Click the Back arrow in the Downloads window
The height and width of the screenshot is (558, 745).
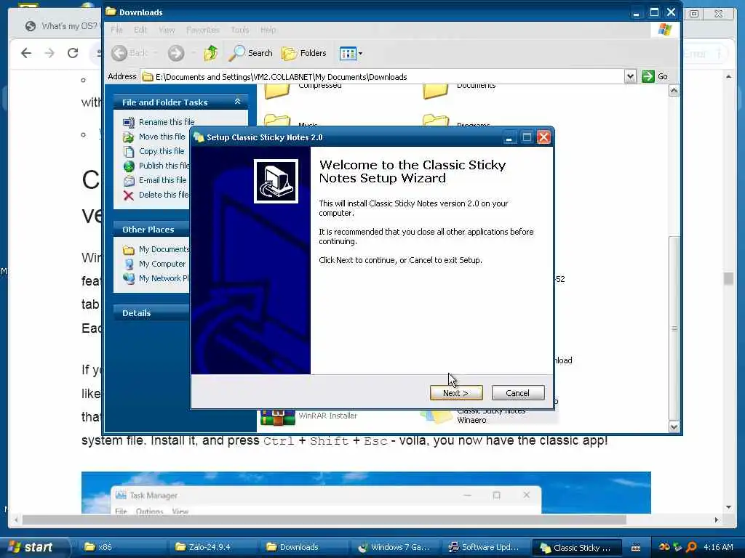[x=120, y=53]
